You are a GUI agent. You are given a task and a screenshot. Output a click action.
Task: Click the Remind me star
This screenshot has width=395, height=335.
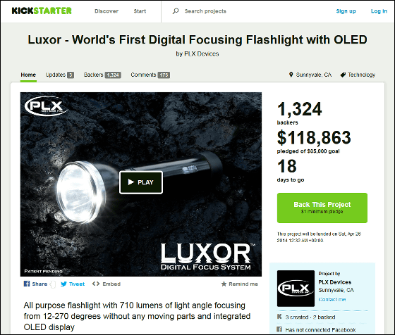224,284
